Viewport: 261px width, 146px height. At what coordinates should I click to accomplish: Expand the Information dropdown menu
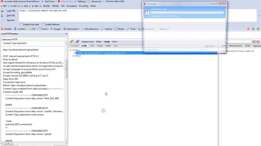(80, 29)
